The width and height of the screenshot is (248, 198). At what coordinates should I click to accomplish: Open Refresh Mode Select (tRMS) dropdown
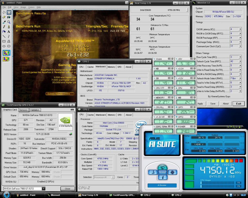point(240,78)
